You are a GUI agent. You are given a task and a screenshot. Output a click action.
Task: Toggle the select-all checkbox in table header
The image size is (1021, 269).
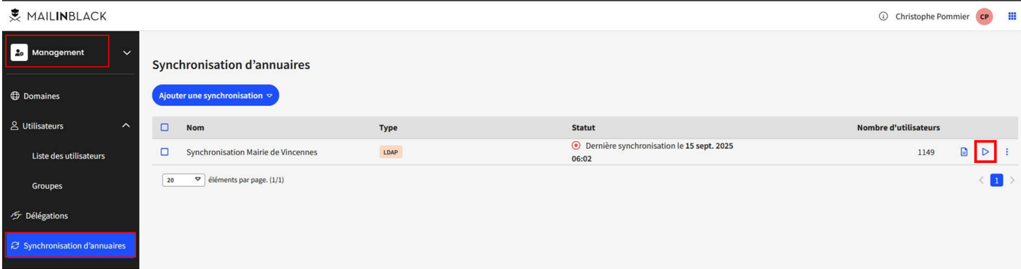[x=165, y=128]
